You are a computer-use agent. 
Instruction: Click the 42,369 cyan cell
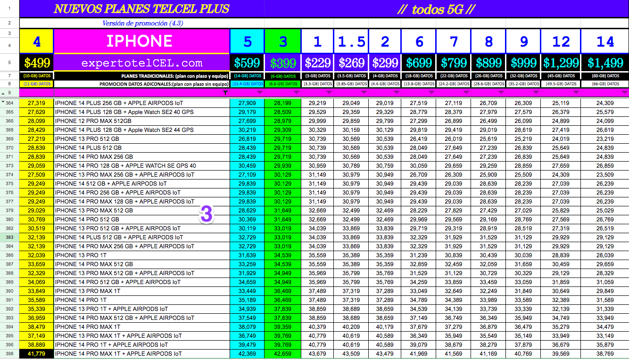click(x=248, y=354)
